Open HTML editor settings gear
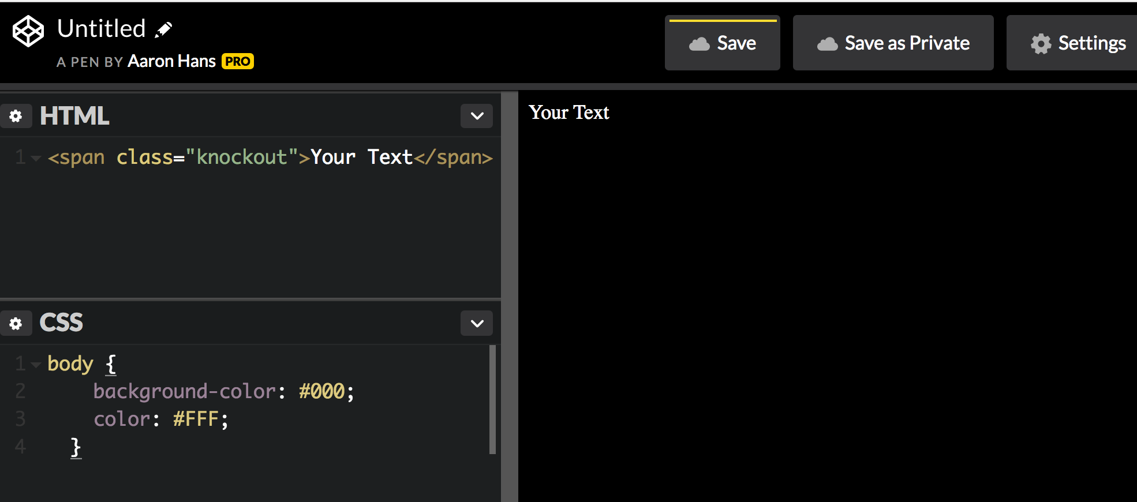The width and height of the screenshot is (1137, 502). pyautogui.click(x=16, y=116)
